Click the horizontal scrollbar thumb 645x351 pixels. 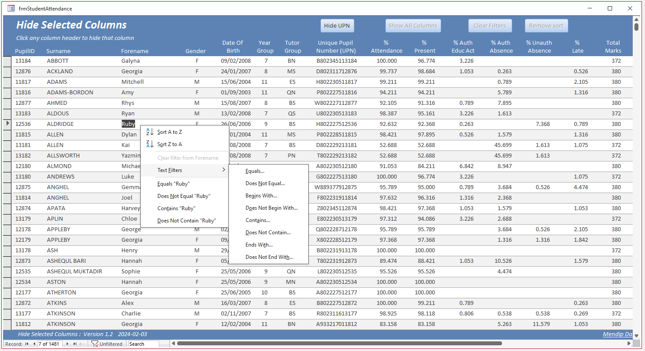coord(339,344)
